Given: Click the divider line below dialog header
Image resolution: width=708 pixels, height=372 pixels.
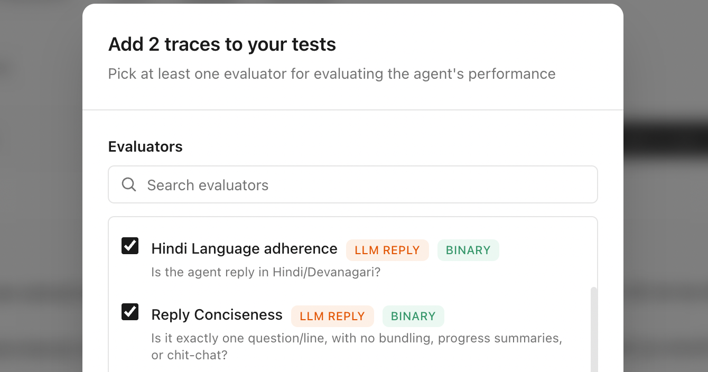Looking at the screenshot, I should tap(353, 110).
